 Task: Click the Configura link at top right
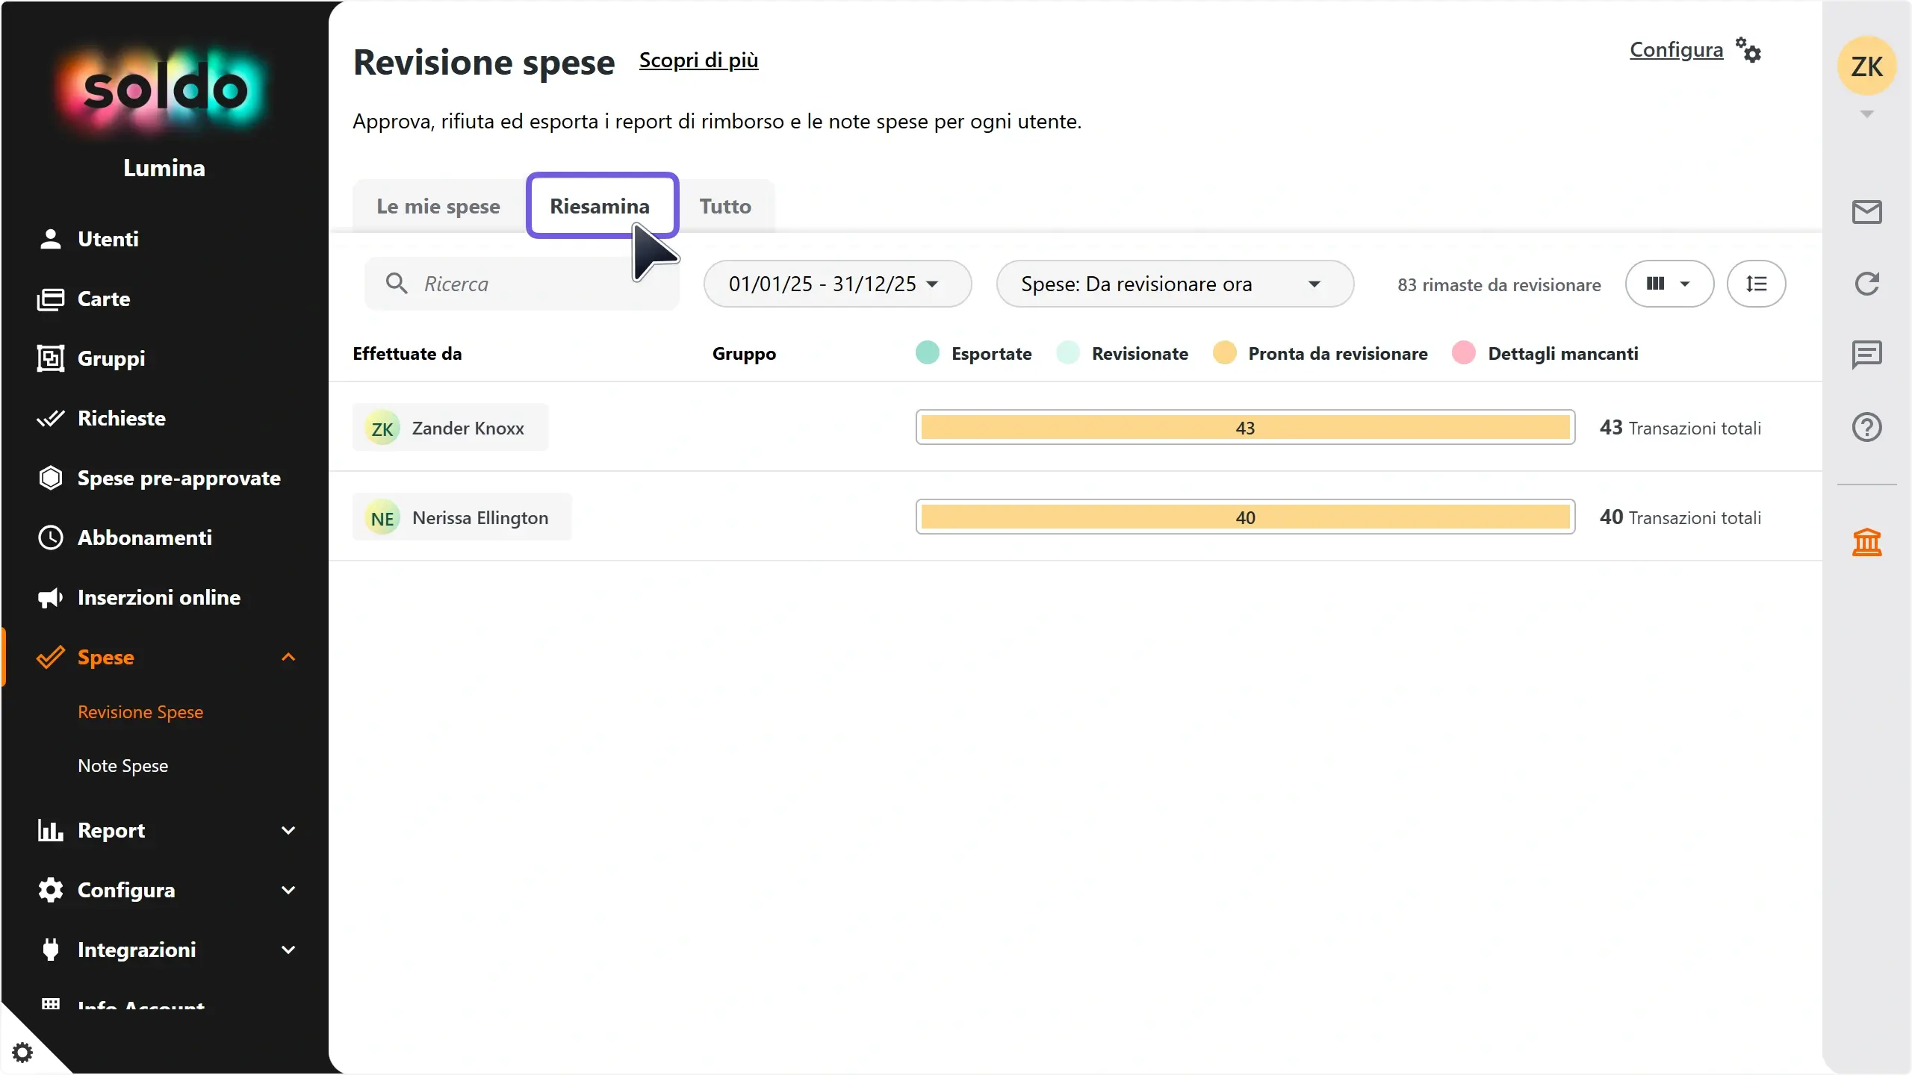[1676, 50]
